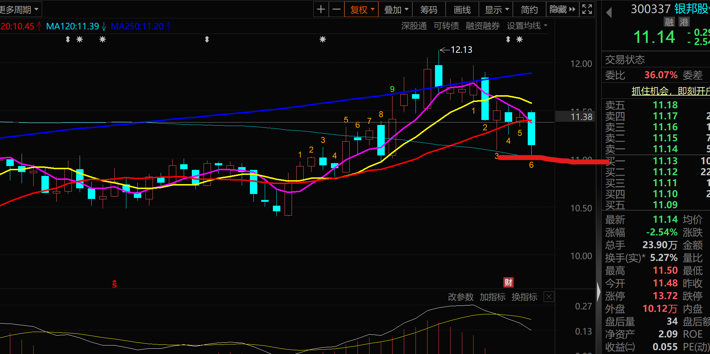Click the 抓住机会，即刻开户 link
The image size is (710, 354).
(x=670, y=91)
